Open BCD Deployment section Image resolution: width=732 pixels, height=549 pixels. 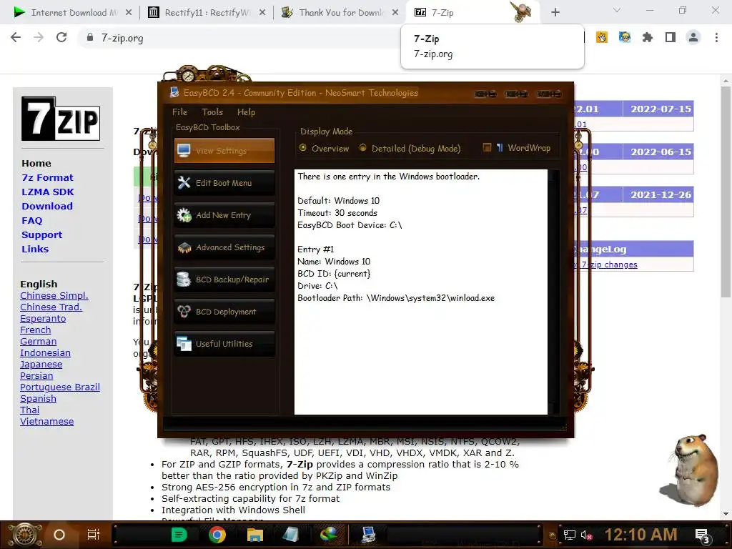click(224, 312)
